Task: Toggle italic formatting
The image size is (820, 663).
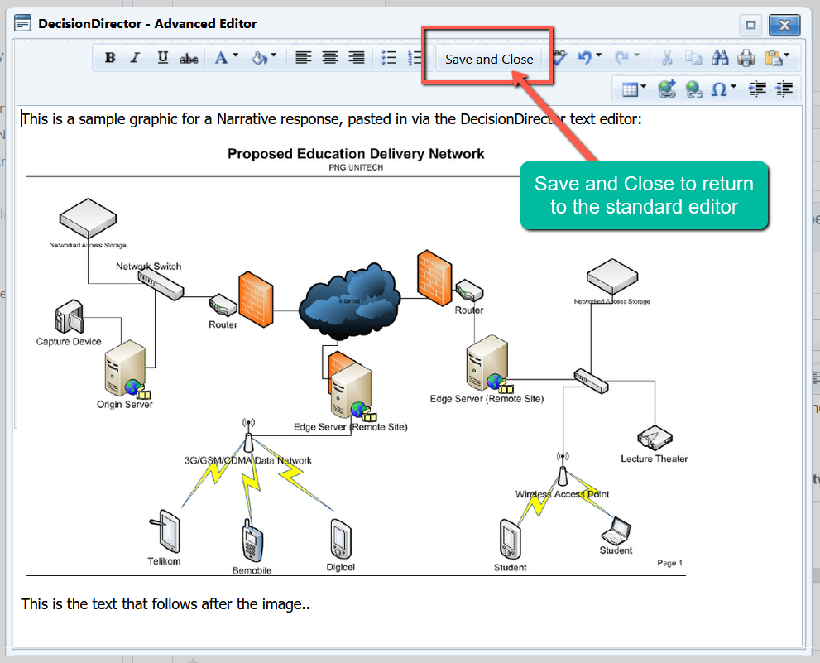Action: pyautogui.click(x=136, y=58)
